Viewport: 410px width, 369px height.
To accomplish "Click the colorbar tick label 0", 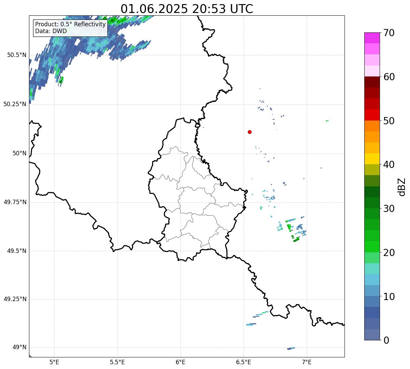I will tap(386, 340).
